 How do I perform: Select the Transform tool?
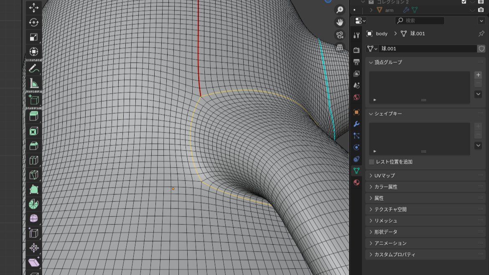34,51
